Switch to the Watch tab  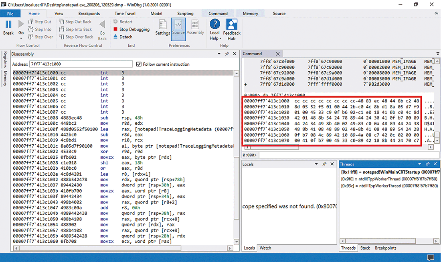265,248
